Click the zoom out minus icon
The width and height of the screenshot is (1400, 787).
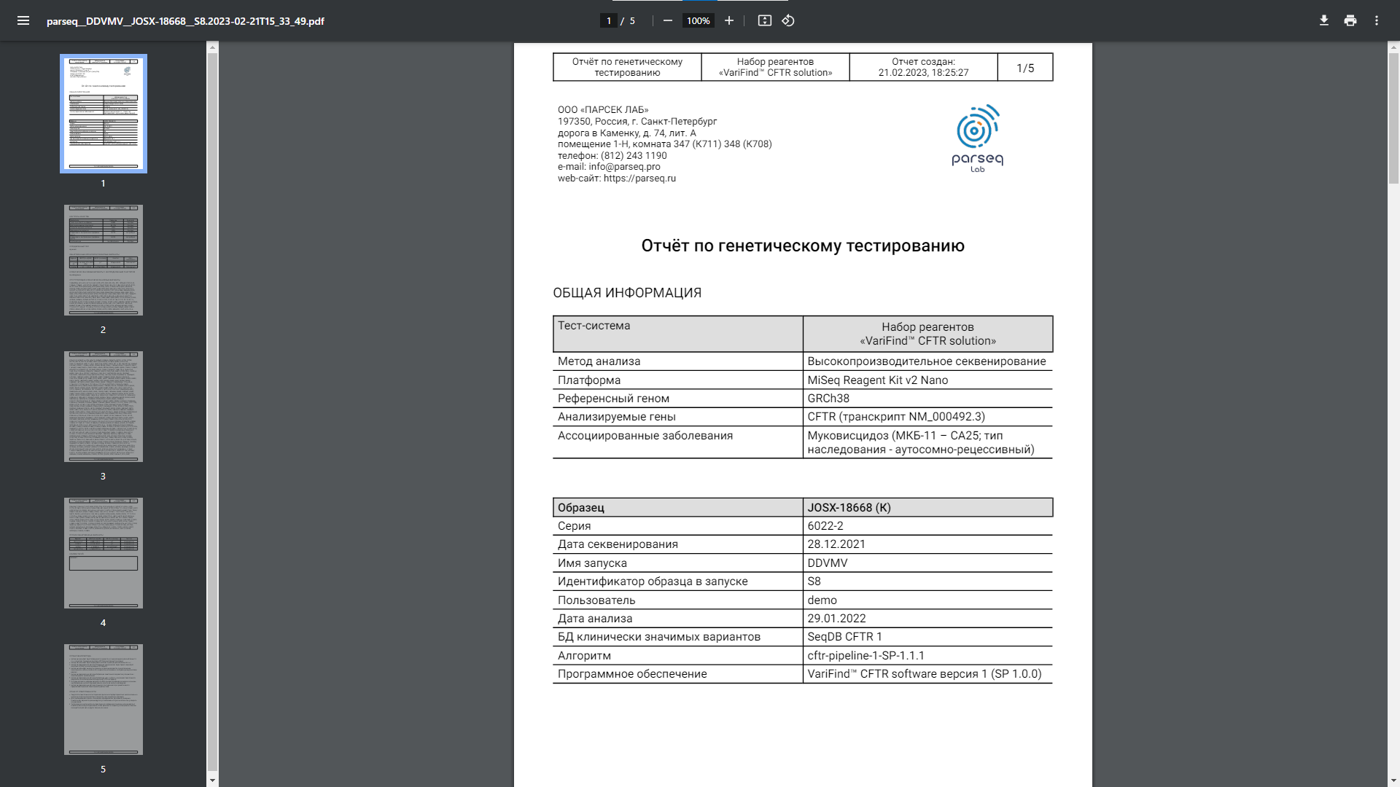click(x=667, y=21)
